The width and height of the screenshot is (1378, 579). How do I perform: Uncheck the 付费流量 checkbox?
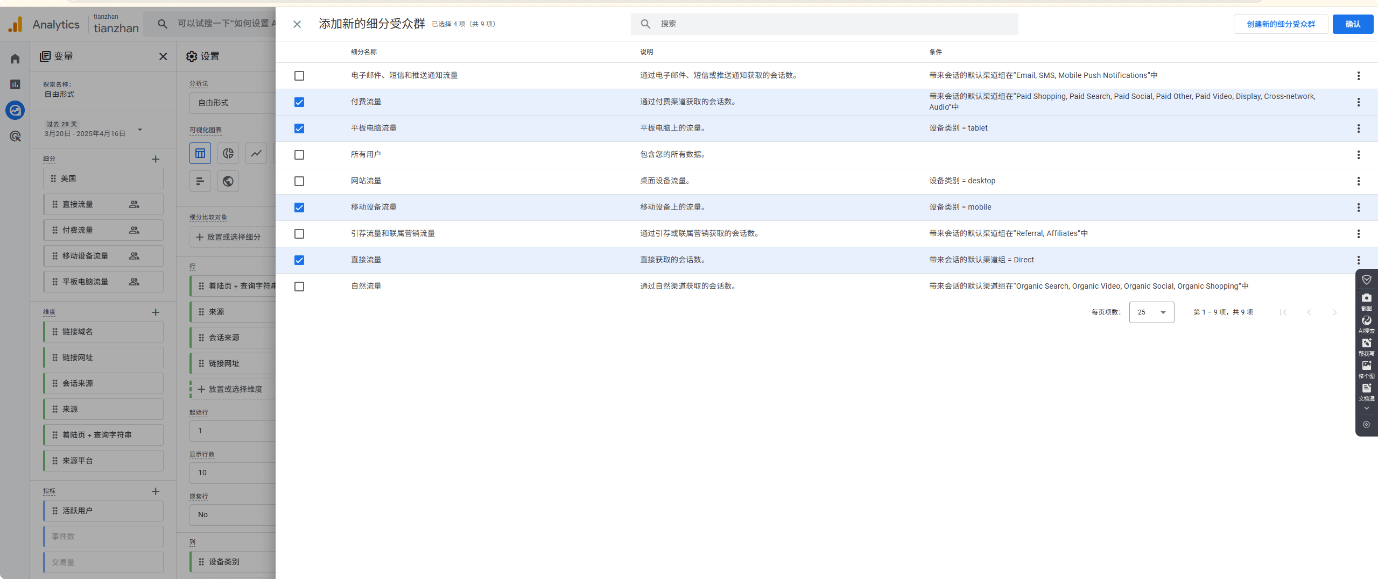pos(299,102)
